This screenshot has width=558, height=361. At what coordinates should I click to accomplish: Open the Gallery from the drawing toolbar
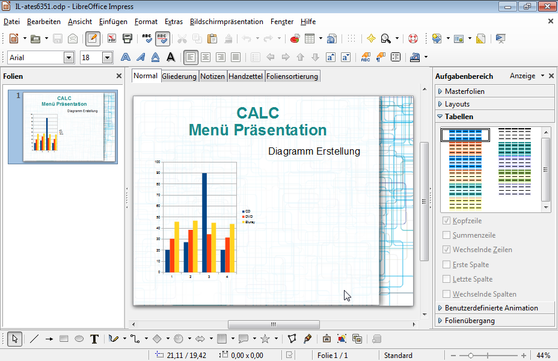(x=357, y=339)
